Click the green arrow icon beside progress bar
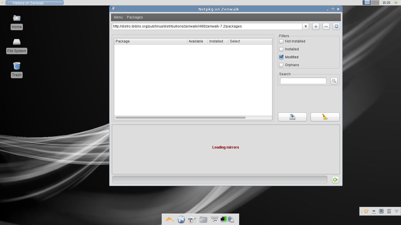The image size is (401, 225). point(336,180)
